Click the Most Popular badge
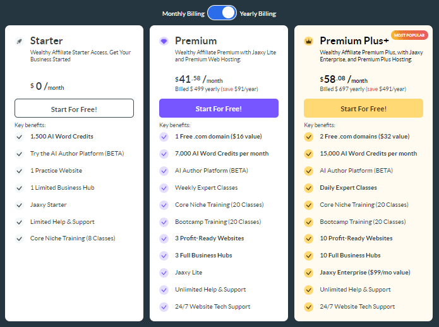This screenshot has height=327, width=439. click(x=409, y=35)
